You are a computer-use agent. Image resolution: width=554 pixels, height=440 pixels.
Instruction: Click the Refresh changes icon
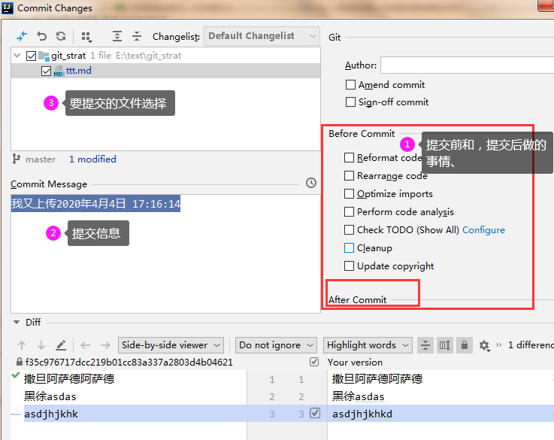(x=61, y=36)
